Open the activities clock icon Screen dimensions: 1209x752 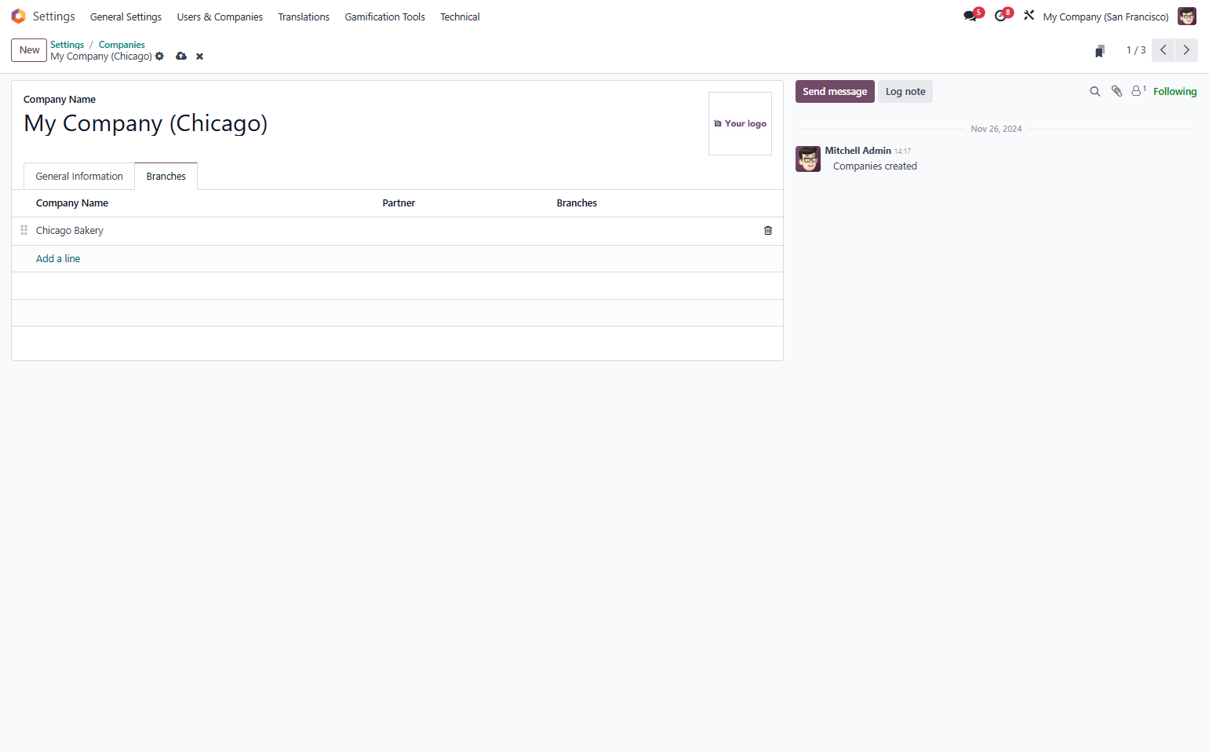click(x=1000, y=16)
